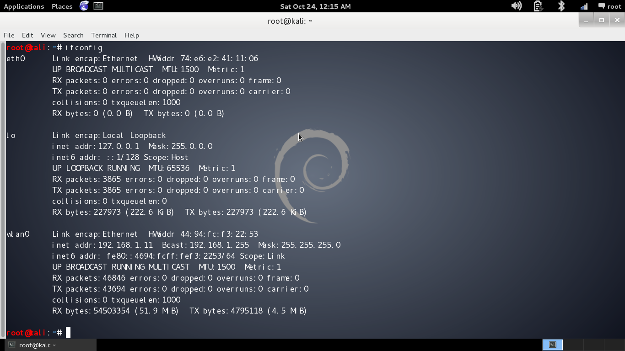Click the wlan0 inet address '192.168.1.11'

(x=125, y=245)
